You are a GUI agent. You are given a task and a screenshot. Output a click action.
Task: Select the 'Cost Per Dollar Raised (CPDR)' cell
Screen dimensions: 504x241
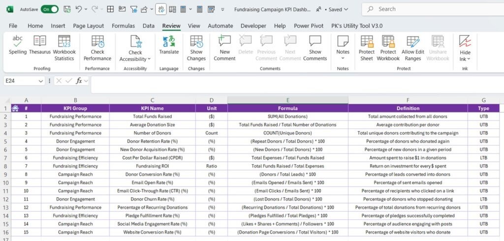(153, 158)
